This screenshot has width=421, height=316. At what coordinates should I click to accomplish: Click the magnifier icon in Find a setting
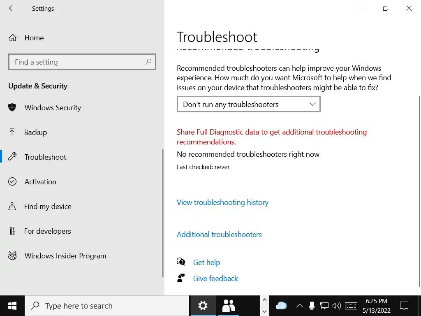(148, 62)
